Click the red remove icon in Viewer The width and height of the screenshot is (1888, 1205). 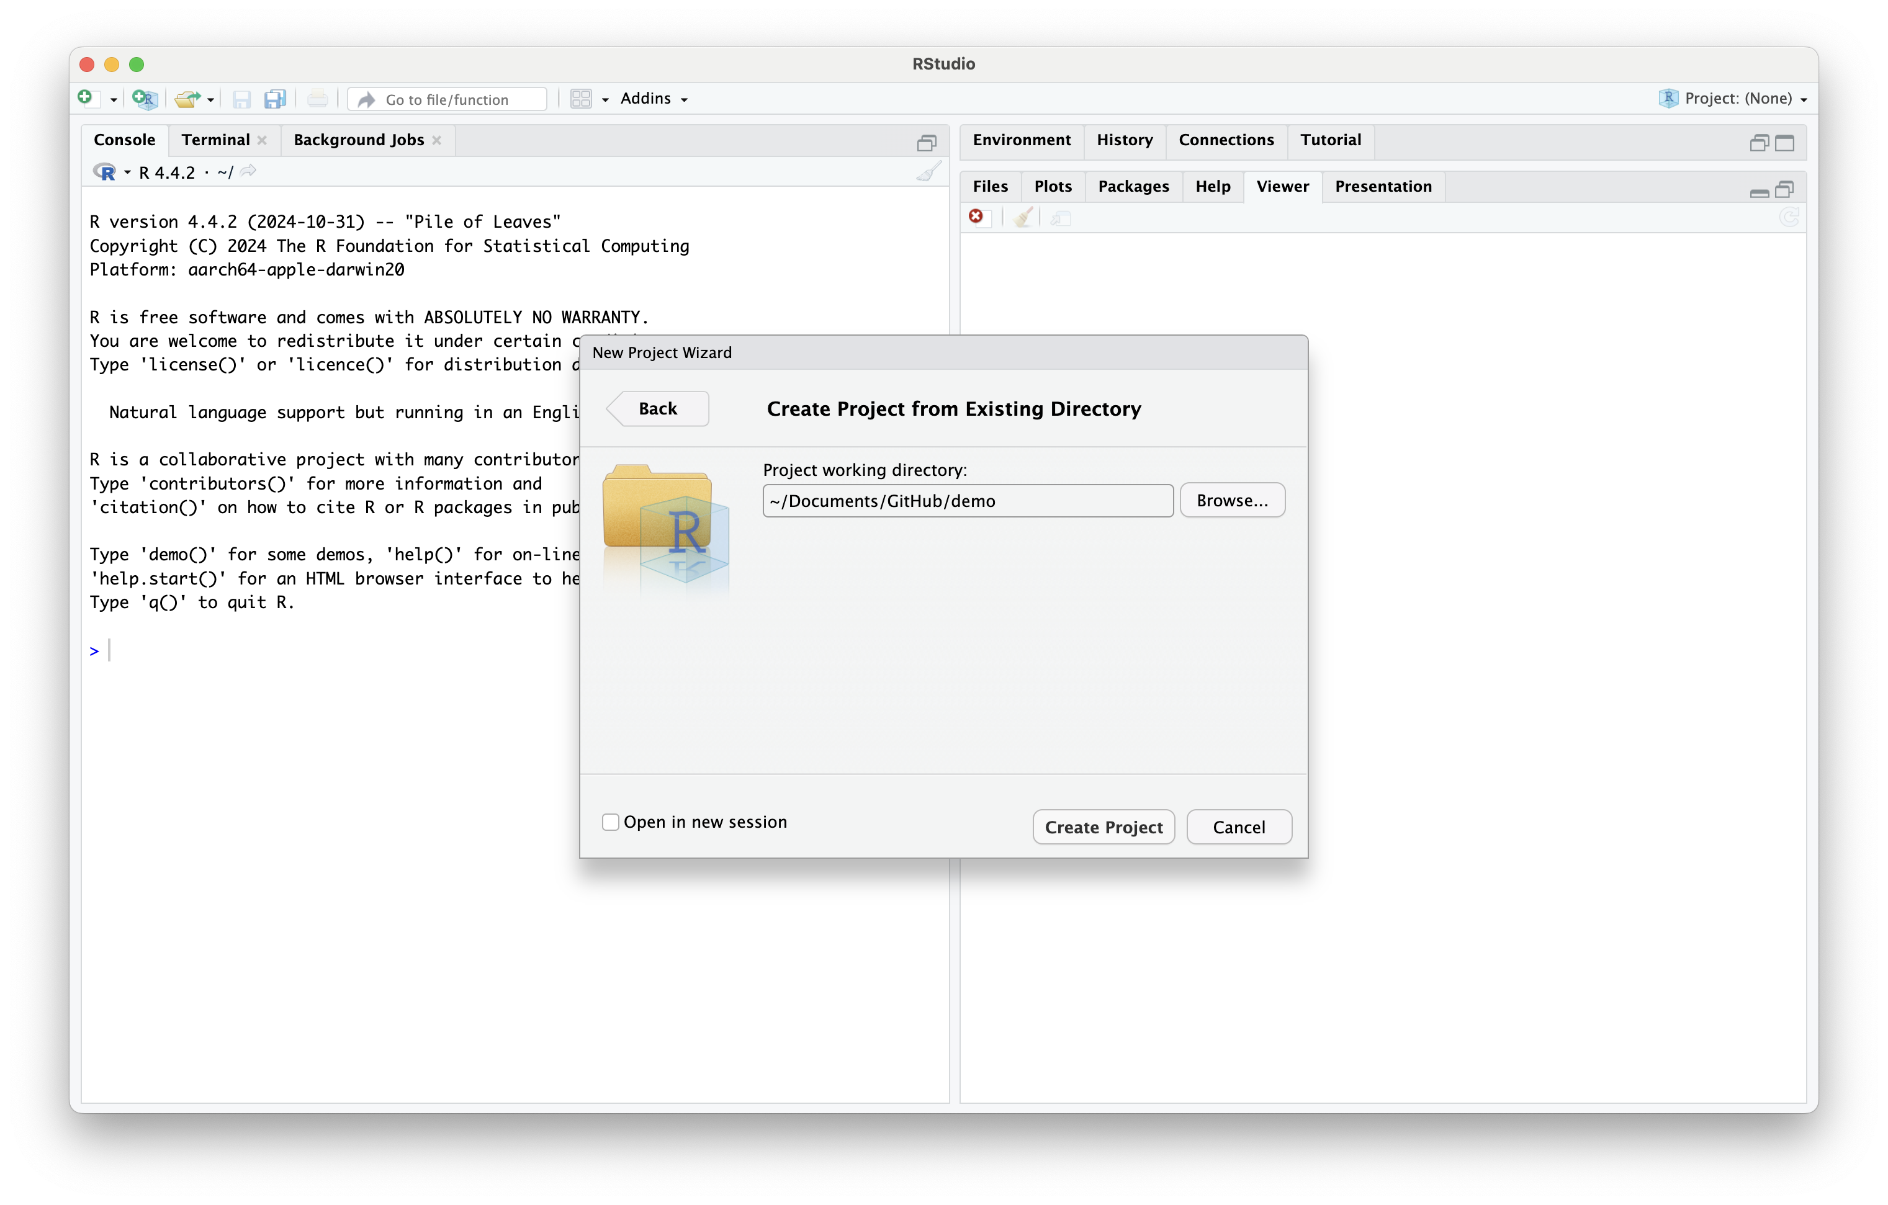point(976,217)
